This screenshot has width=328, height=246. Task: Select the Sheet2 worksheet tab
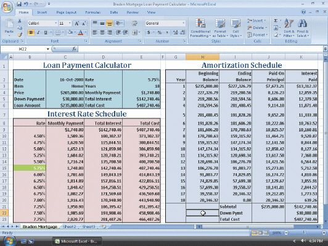69,226
